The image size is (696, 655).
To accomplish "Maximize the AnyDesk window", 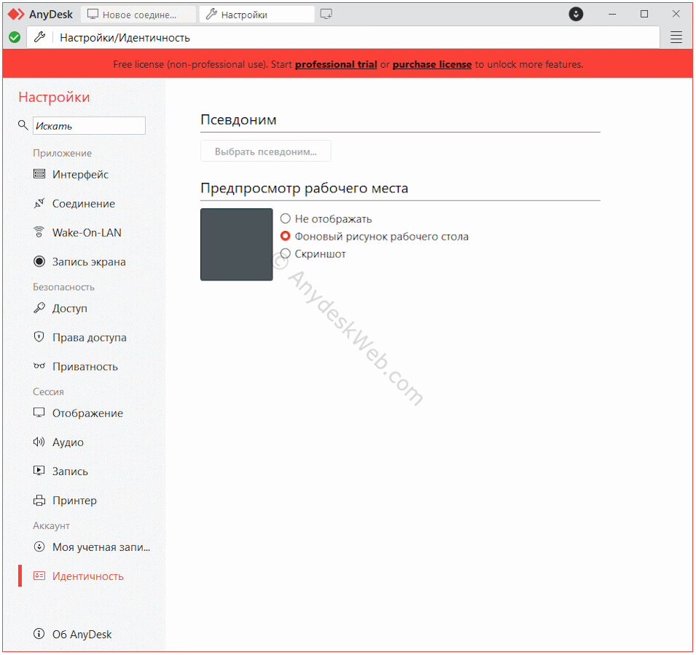I will point(644,14).
